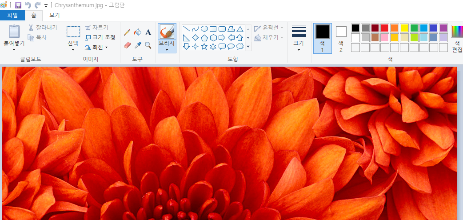Pick the red color swatch
The image size is (463, 220).
384,28
